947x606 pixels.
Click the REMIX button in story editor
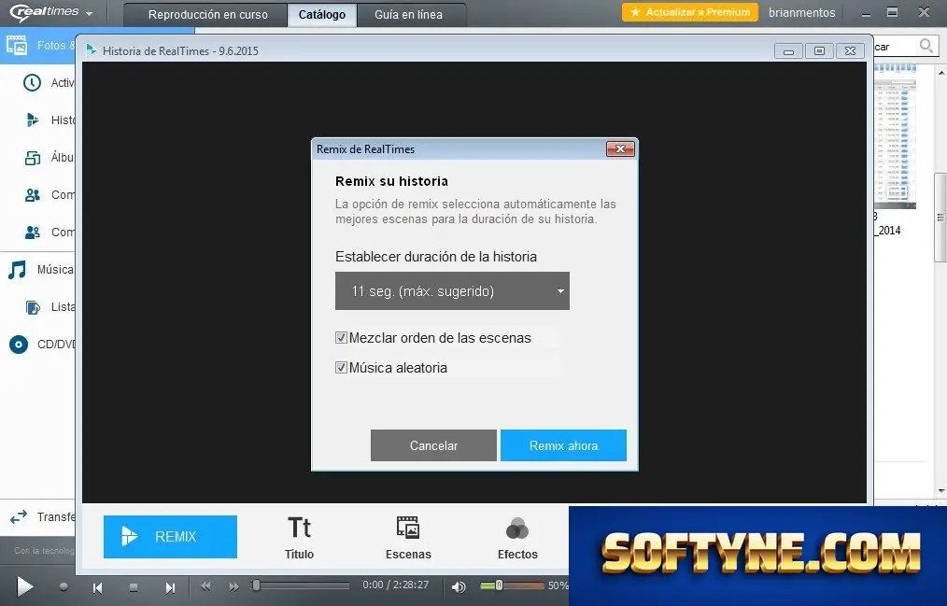[170, 537]
